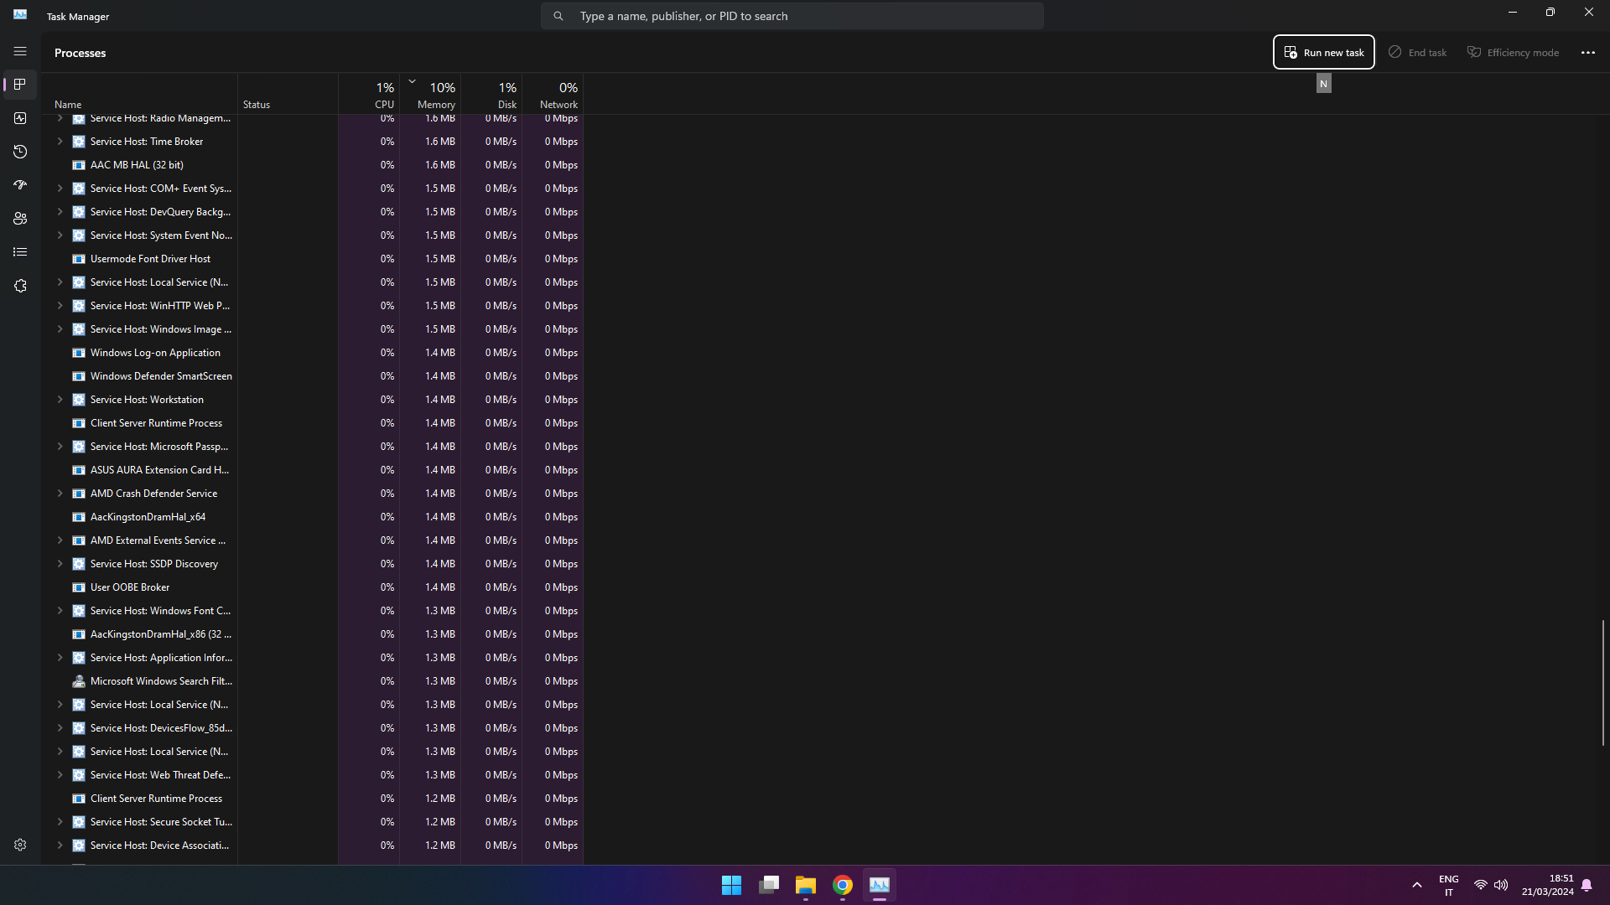This screenshot has width=1610, height=905.
Task: Expand Service Host: DevQuery Background
Action: point(60,212)
